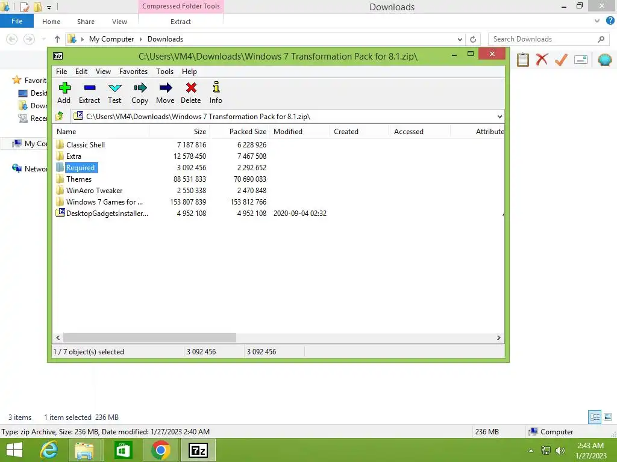
Task: Switch Explorer to details view
Action: [x=595, y=417]
